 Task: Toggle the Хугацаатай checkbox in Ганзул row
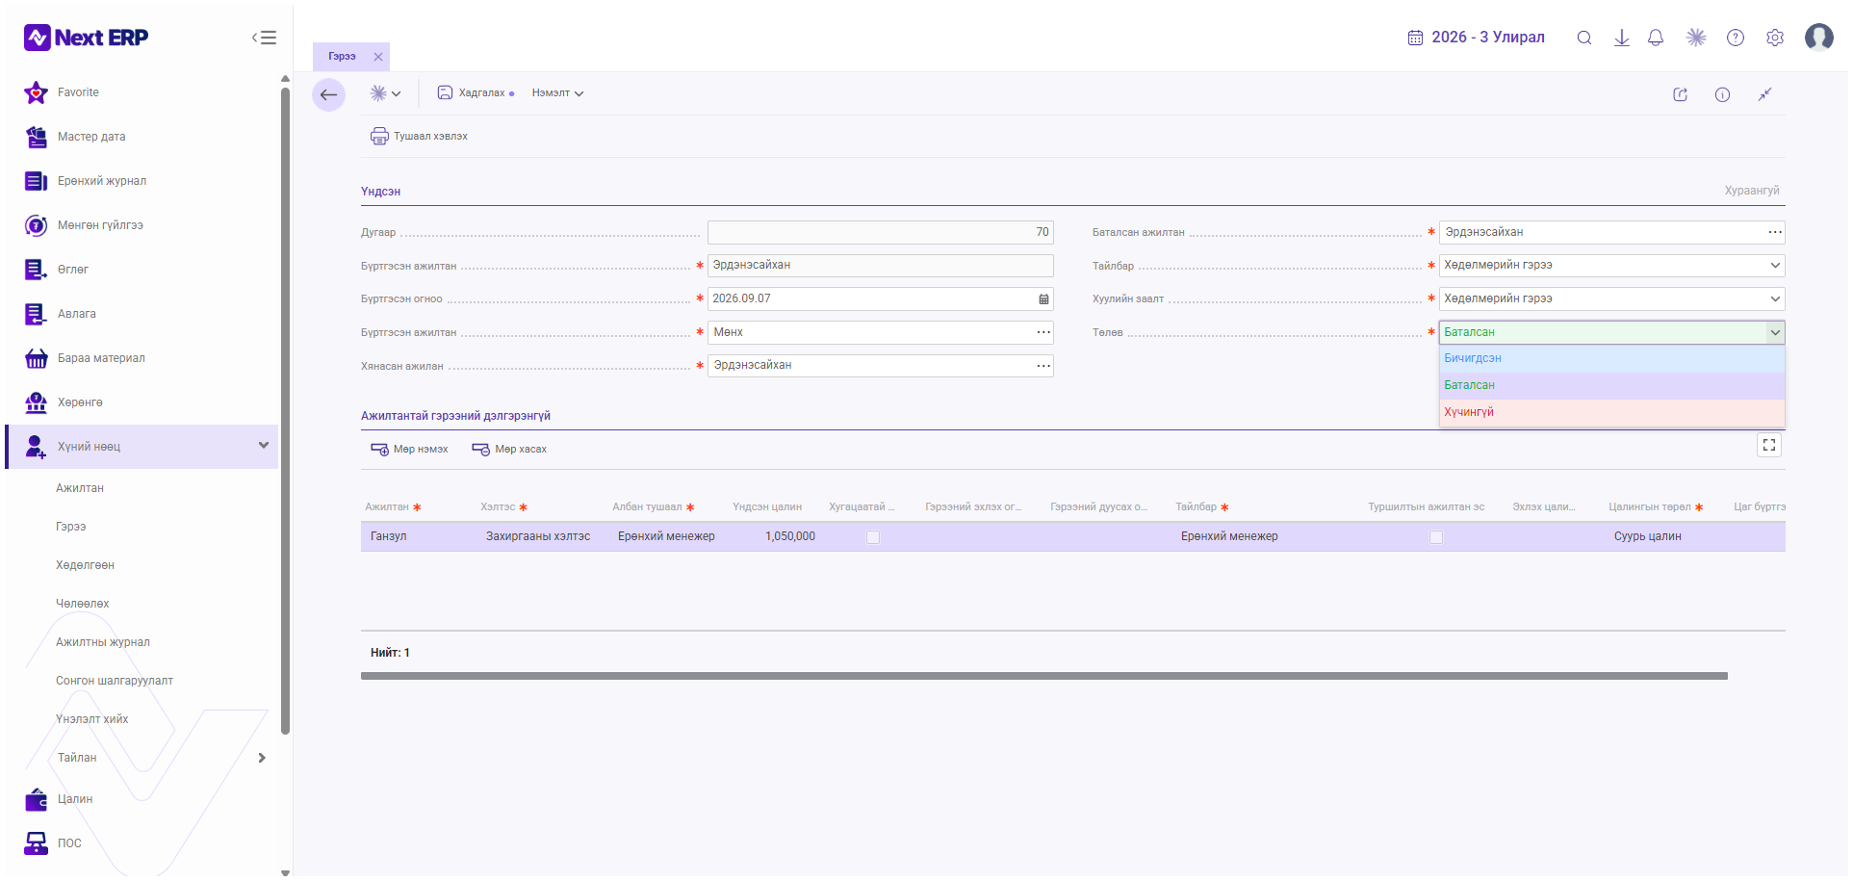(x=873, y=537)
